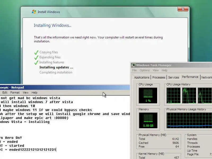Click the Task Manager title bar icon

tap(133, 65)
